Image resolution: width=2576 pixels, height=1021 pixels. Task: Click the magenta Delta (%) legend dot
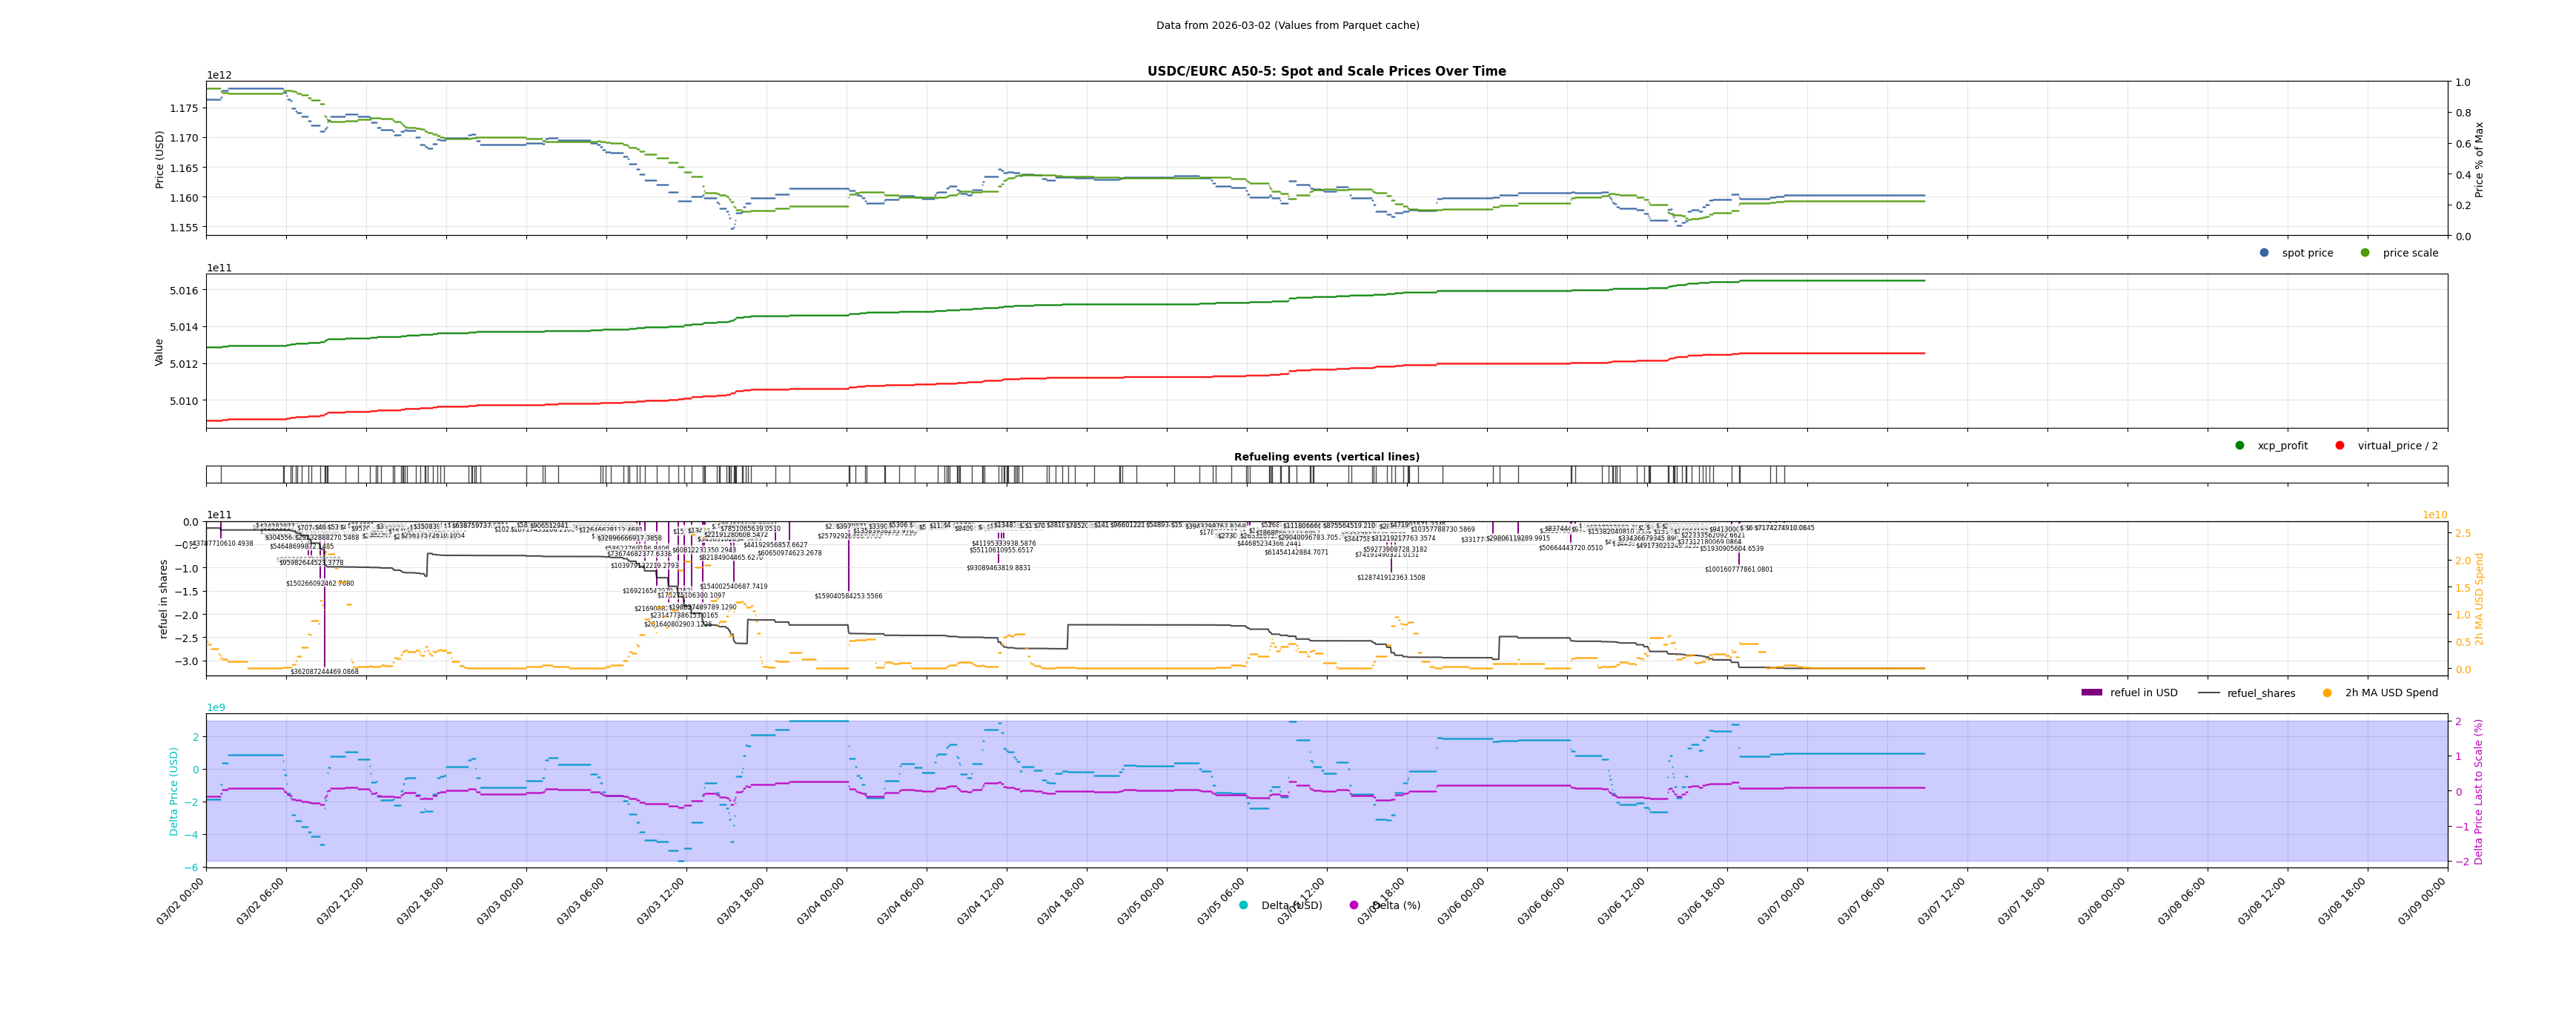click(1354, 906)
